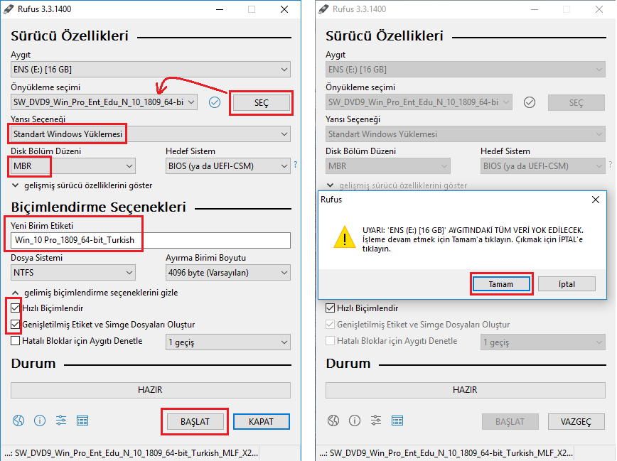The width and height of the screenshot is (617, 461).
Task: Open Dosya Sistemi NTFS dropdown in left window
Action: point(73,273)
